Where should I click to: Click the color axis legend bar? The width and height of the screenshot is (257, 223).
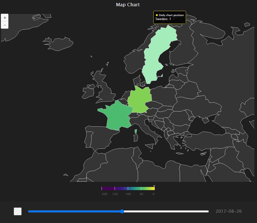click(128, 189)
